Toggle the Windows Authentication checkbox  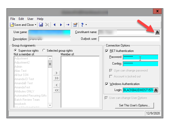coord(107,84)
